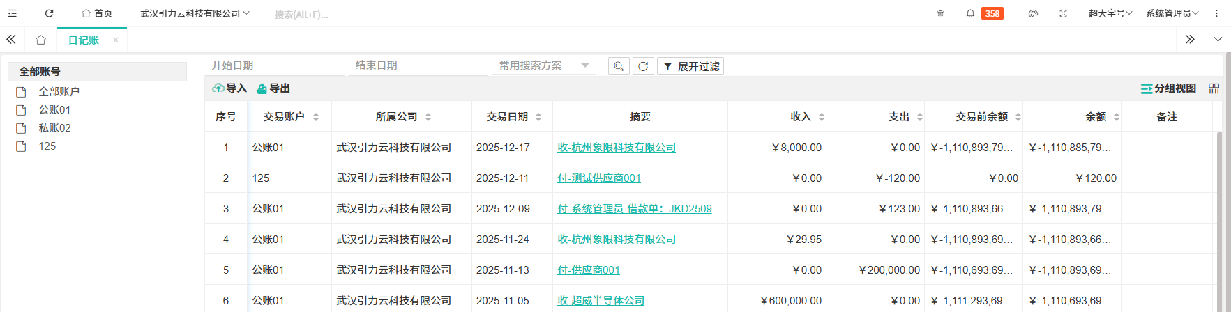Sort by 收入 column
Image resolution: width=1231 pixels, height=312 pixels.
[822, 117]
